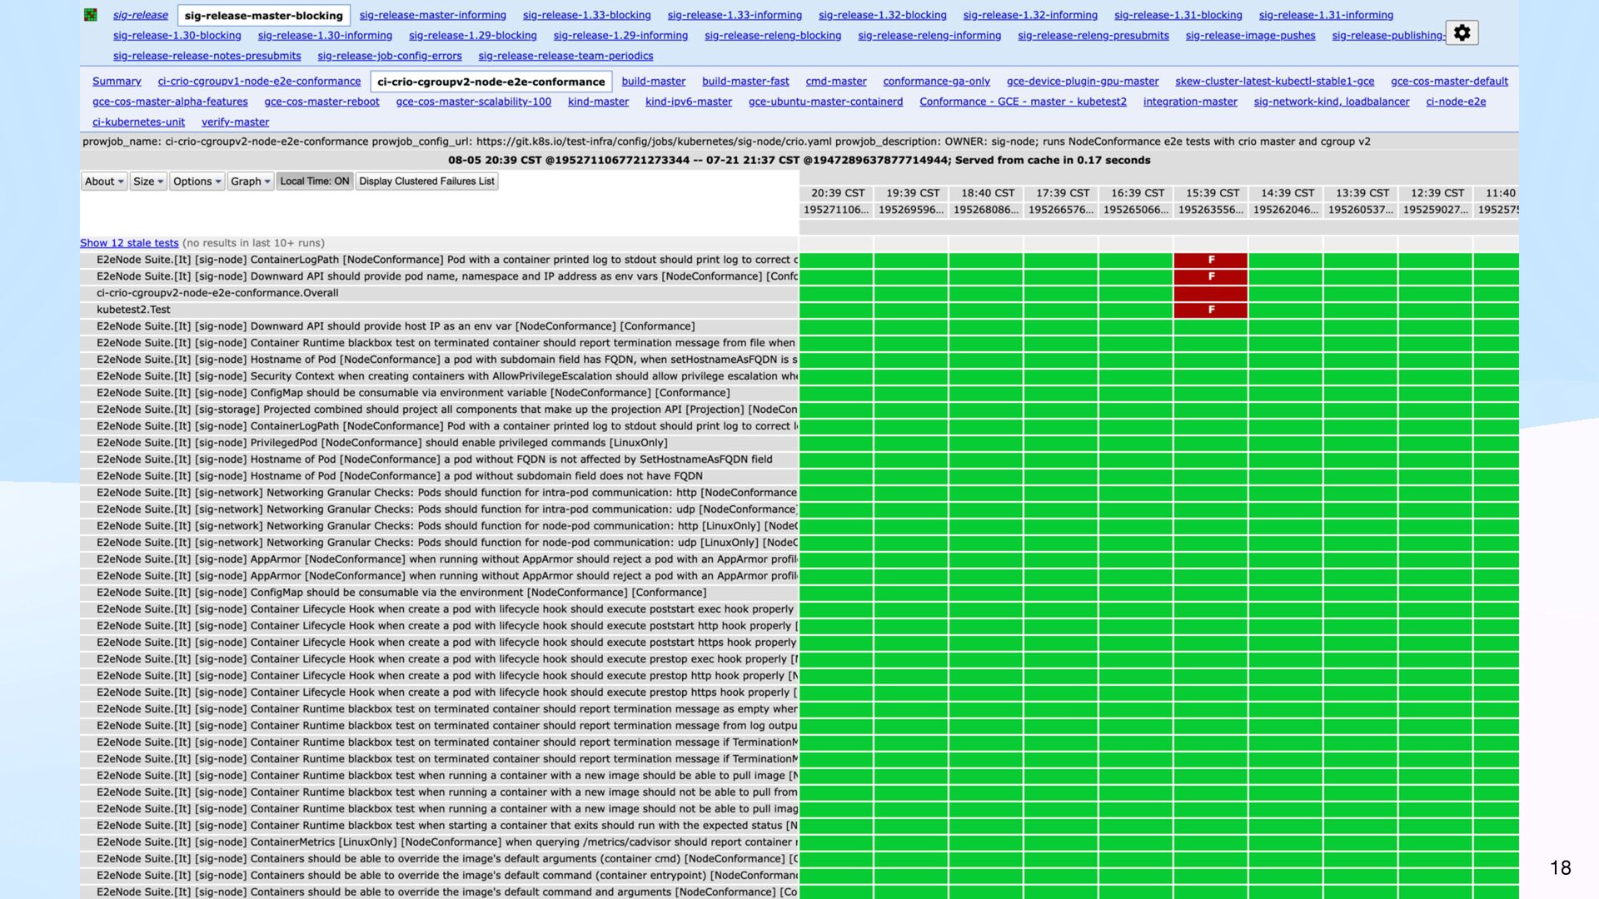1599x899 pixels.
Task: Open gce-cos-master-default tab
Action: click(1449, 82)
